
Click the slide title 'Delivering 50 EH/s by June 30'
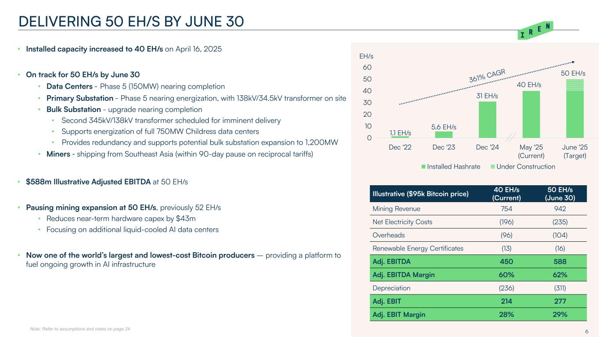pyautogui.click(x=131, y=21)
